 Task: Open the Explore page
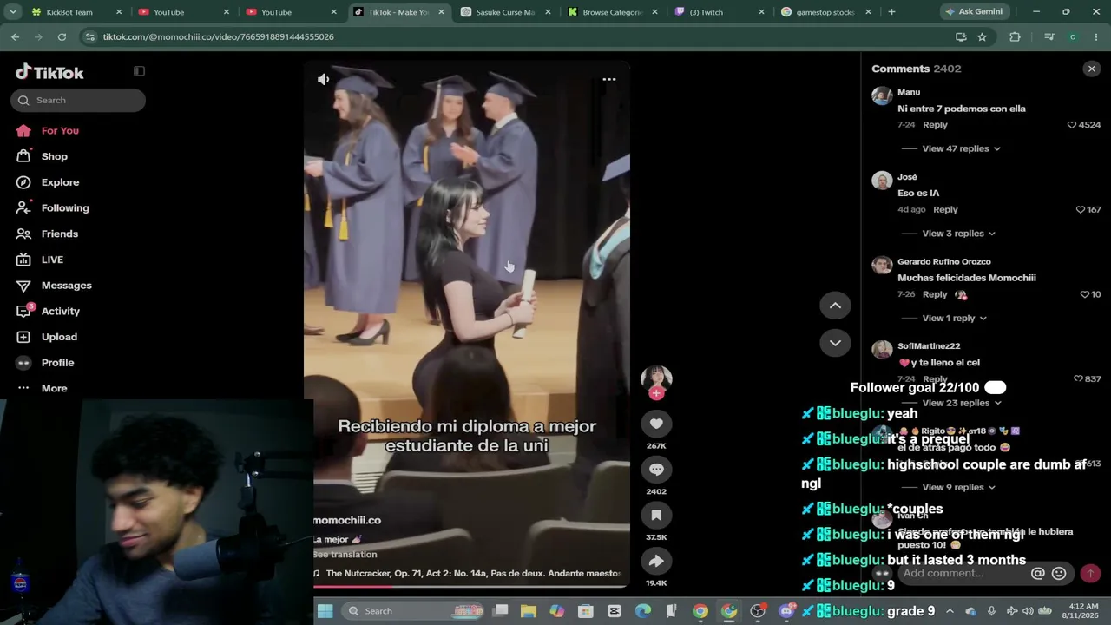(x=60, y=182)
